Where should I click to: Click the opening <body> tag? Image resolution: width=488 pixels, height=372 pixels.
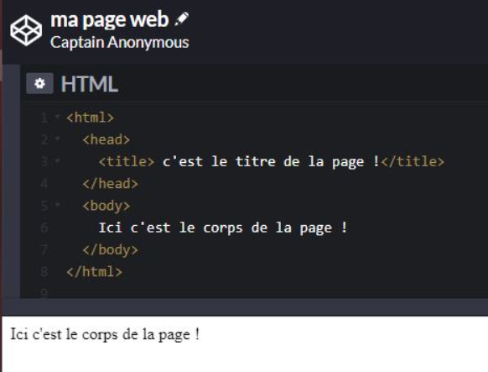pyautogui.click(x=106, y=206)
